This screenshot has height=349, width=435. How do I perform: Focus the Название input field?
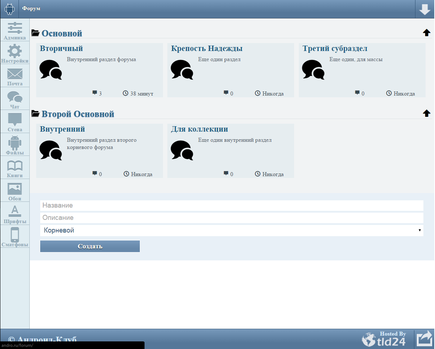coord(231,205)
